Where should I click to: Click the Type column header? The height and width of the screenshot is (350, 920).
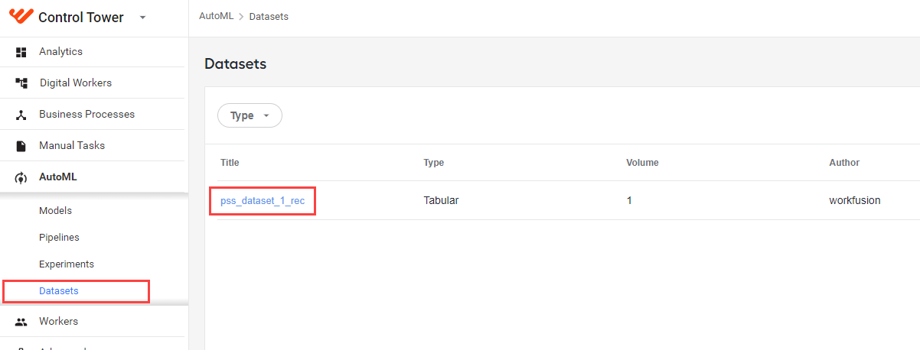tap(433, 163)
